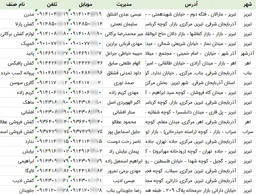Click the guild name cell ندارد
256x194 pixels.
pos(18,142)
